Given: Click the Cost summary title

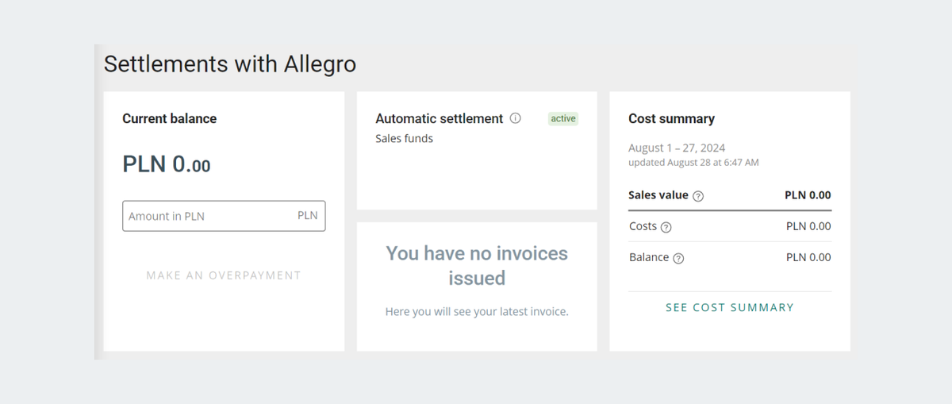Looking at the screenshot, I should click(x=671, y=118).
